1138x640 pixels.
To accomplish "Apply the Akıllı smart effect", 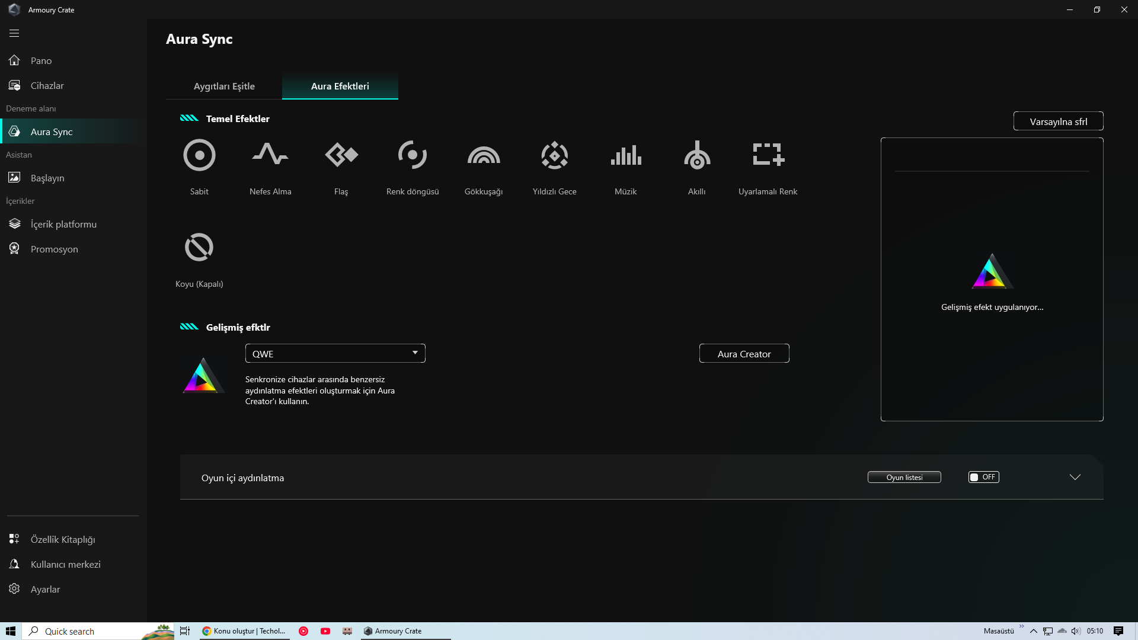I will coord(697,155).
